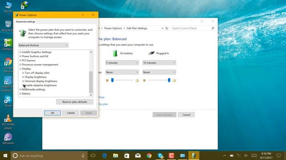This screenshot has width=286, height=160.
Task: Expand Power buttons and lid node
Action: (x=20, y=56)
